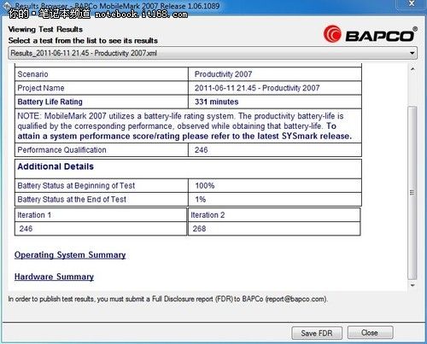The image size is (427, 344).
Task: Click the Iteration 2 value 268
Action: coord(199,229)
